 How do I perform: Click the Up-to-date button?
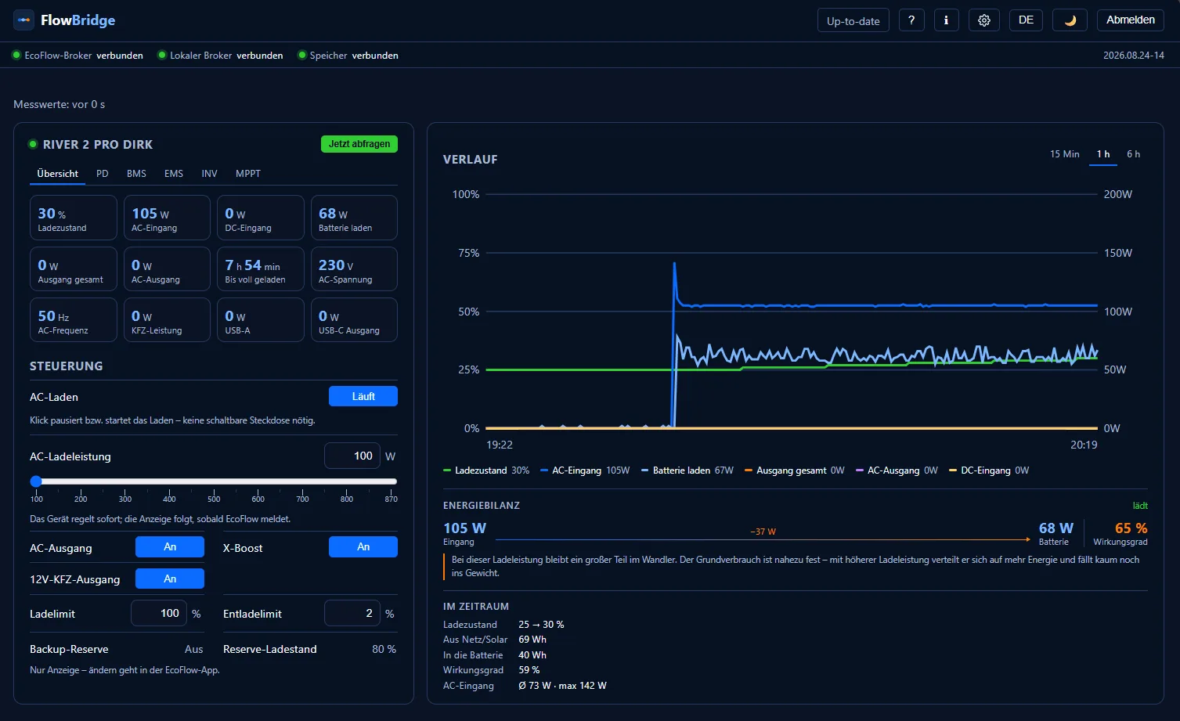coord(853,20)
